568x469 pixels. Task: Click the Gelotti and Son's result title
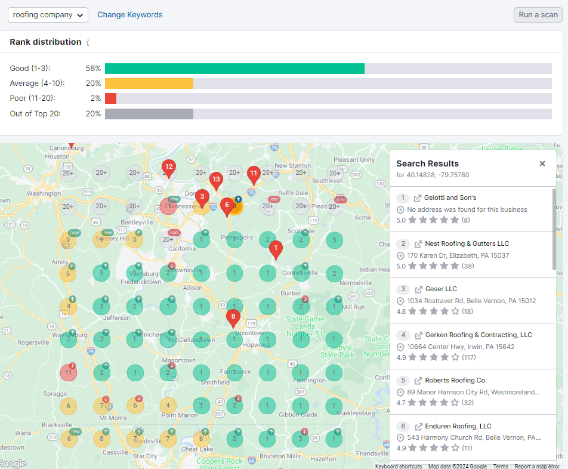pos(450,198)
